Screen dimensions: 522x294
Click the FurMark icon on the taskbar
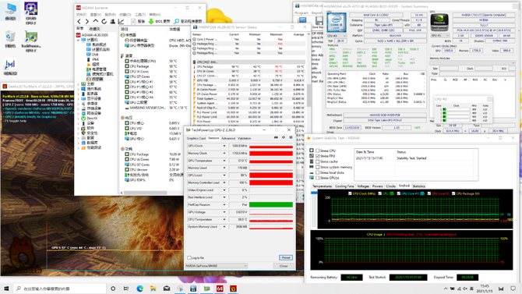tap(233, 289)
